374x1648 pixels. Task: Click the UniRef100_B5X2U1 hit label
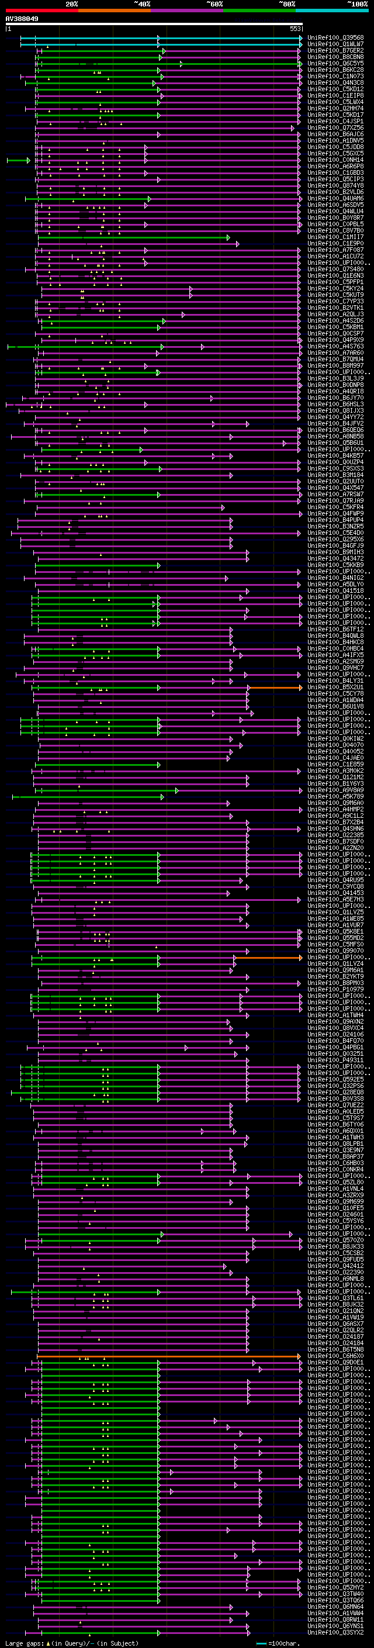click(x=335, y=687)
